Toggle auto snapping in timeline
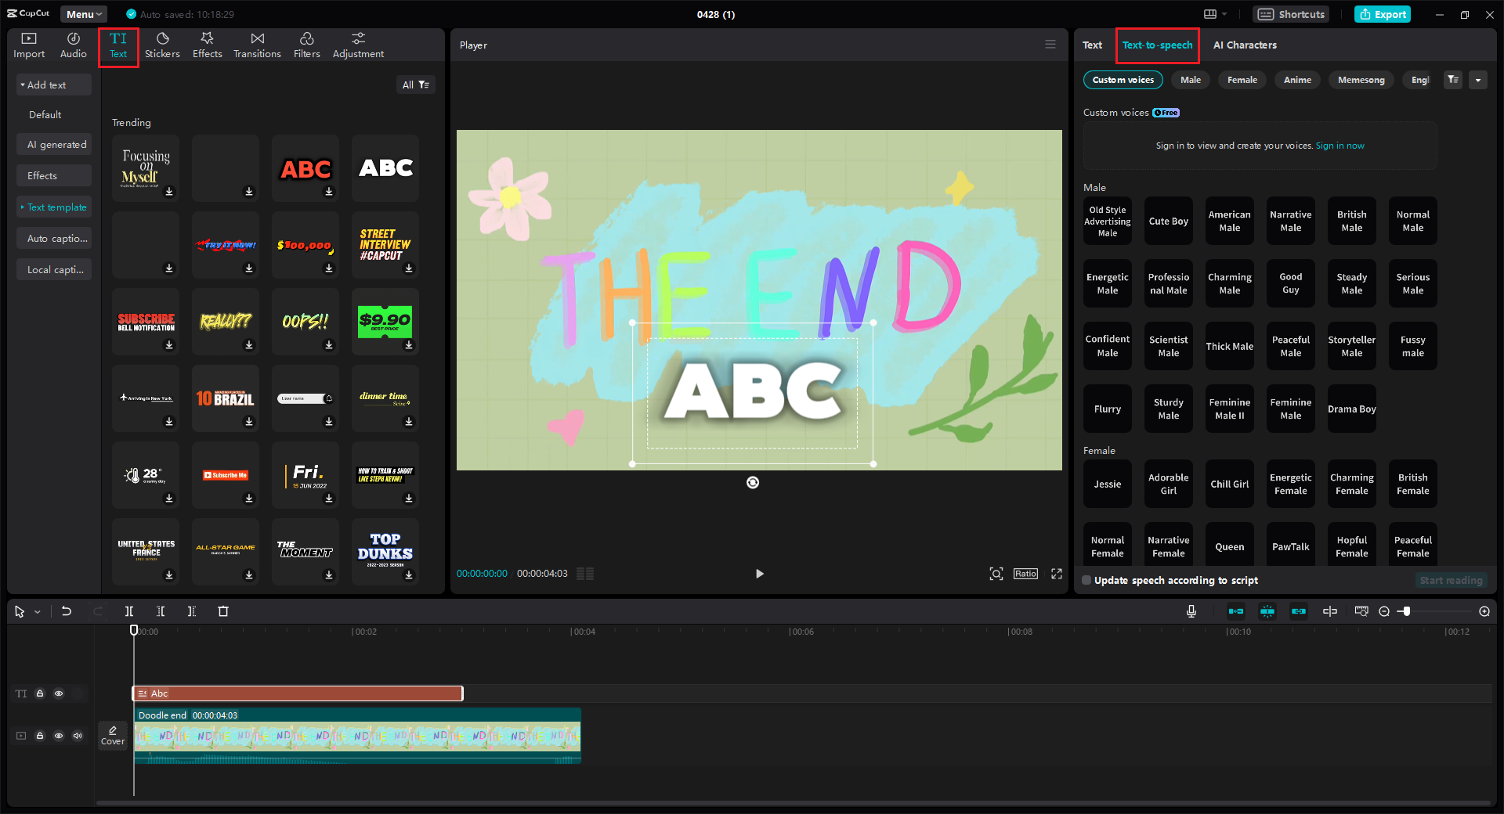 pyautogui.click(x=1267, y=611)
